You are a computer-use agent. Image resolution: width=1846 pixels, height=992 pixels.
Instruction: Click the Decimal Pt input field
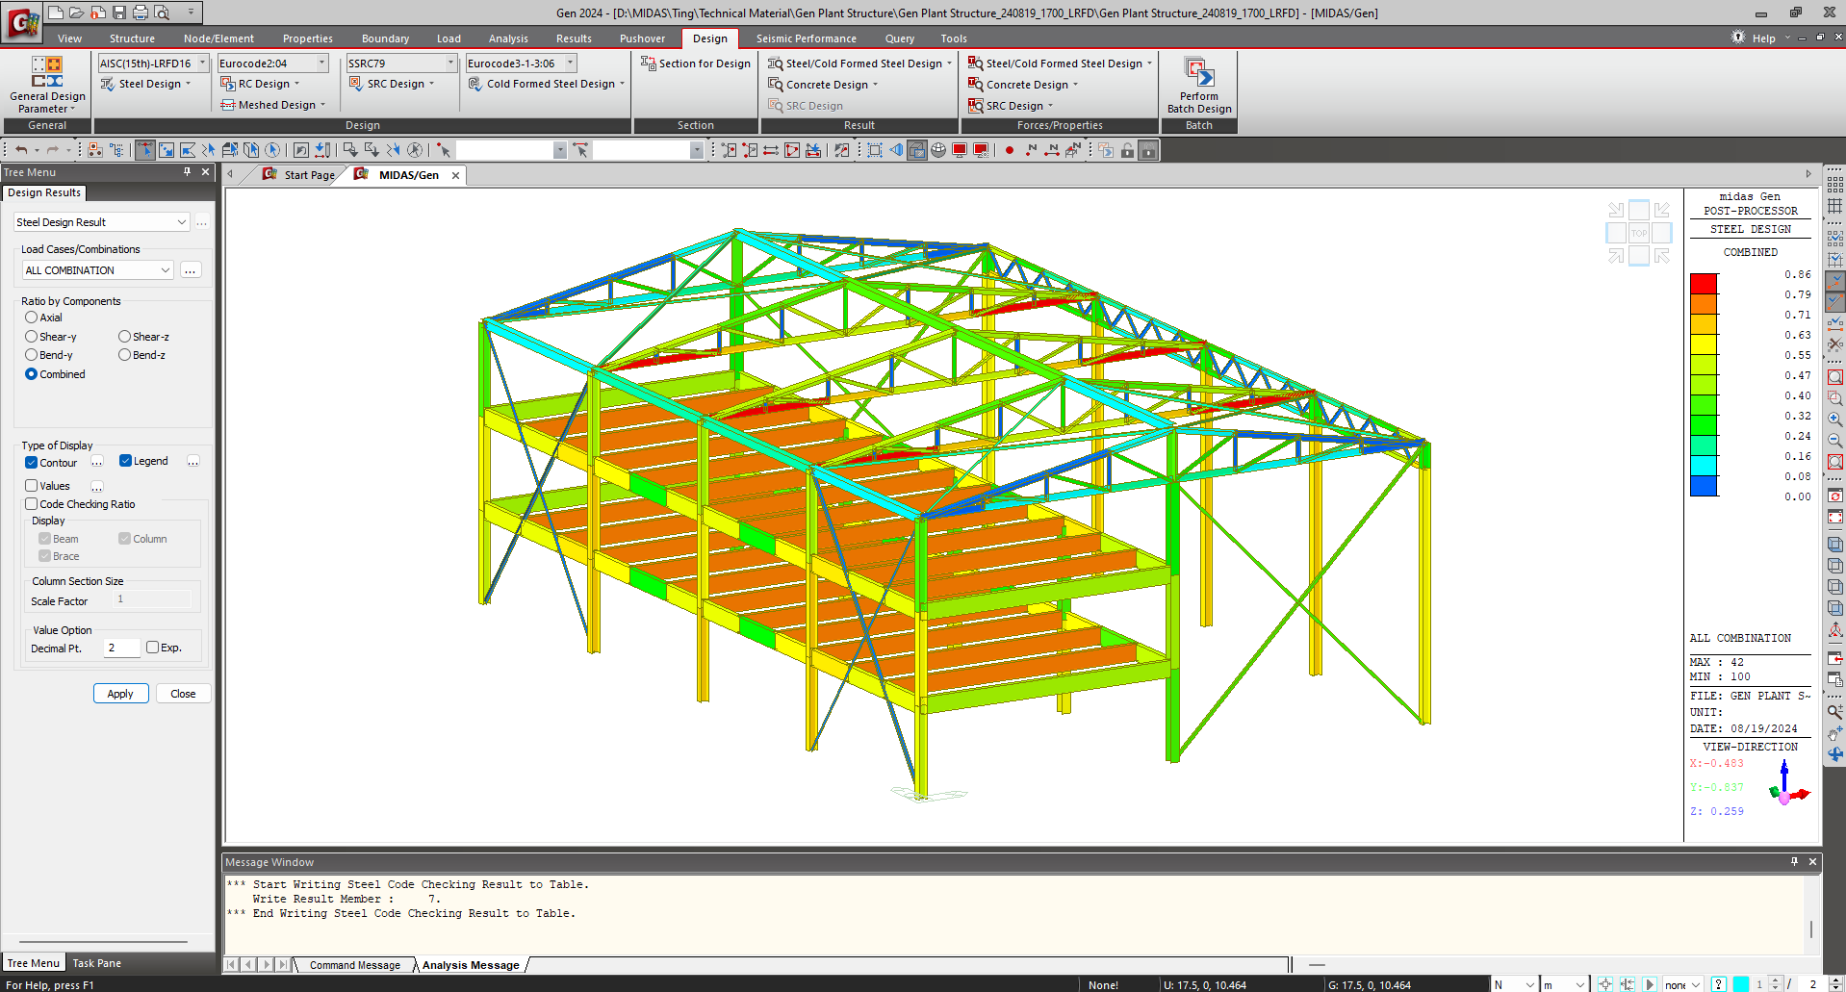point(121,648)
